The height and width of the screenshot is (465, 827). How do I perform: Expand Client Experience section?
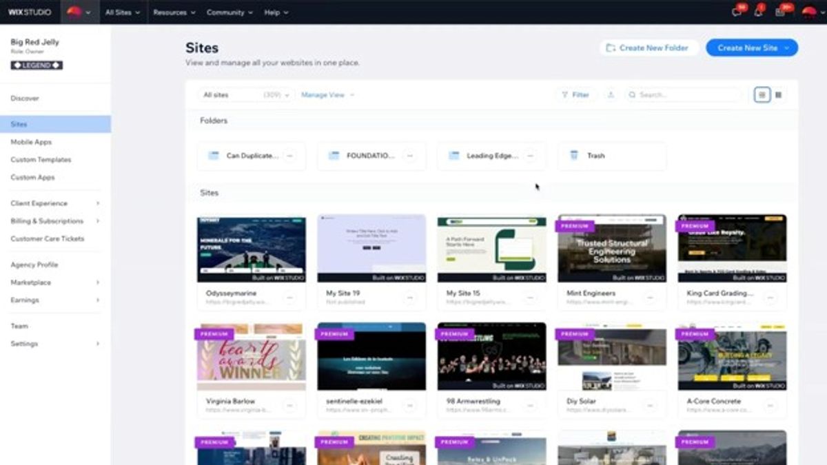(x=55, y=203)
